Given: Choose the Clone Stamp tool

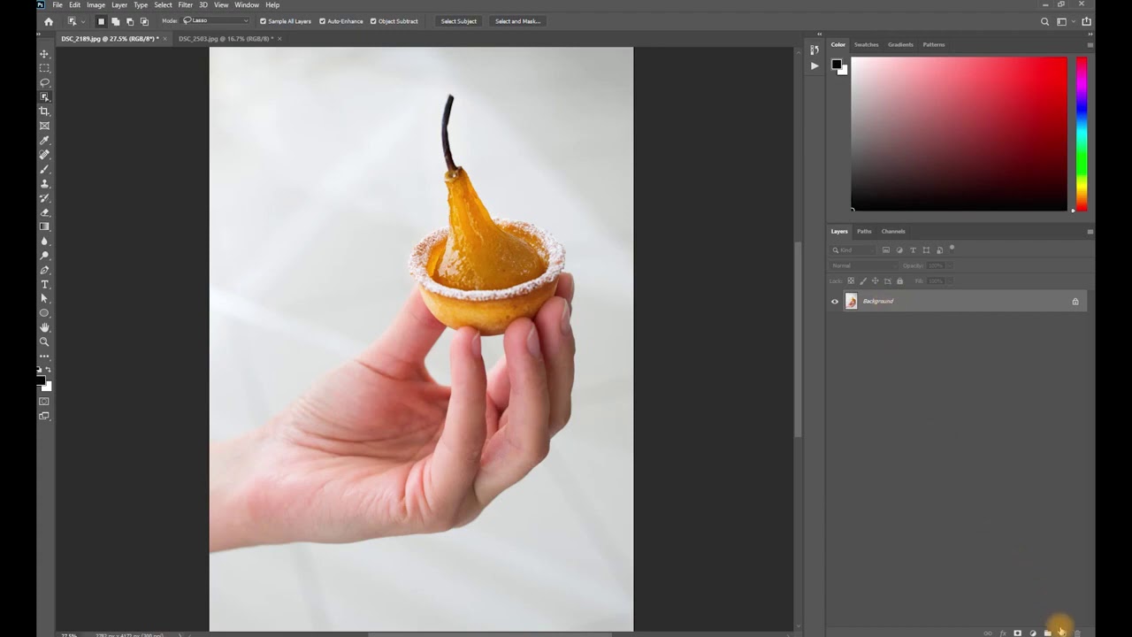Looking at the screenshot, I should click(x=44, y=184).
